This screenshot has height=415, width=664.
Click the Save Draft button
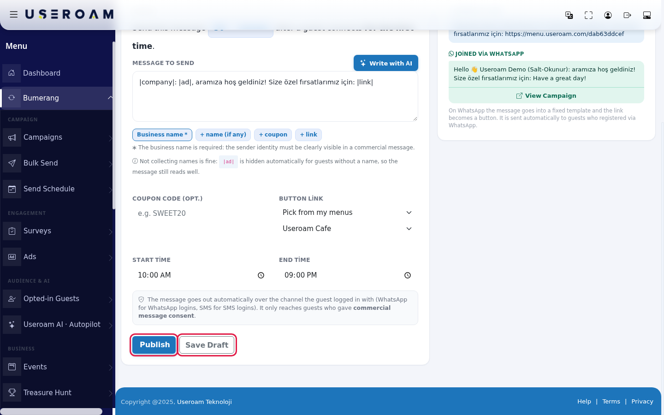[x=207, y=345]
